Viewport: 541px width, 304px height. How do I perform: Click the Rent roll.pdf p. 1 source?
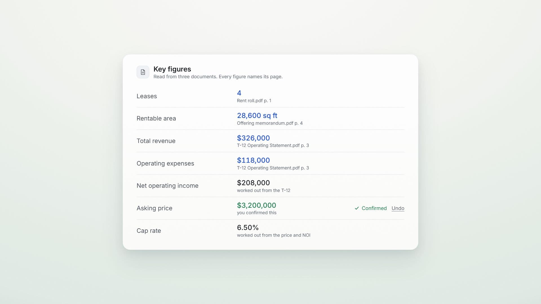click(x=254, y=100)
